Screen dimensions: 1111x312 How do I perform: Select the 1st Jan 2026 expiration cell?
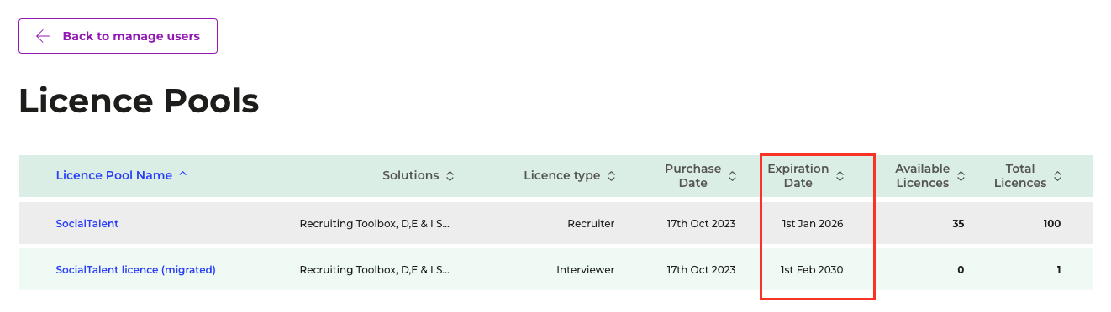coord(812,224)
